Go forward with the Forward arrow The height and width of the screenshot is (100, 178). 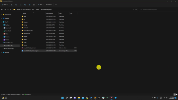pyautogui.click(x=5, y=10)
